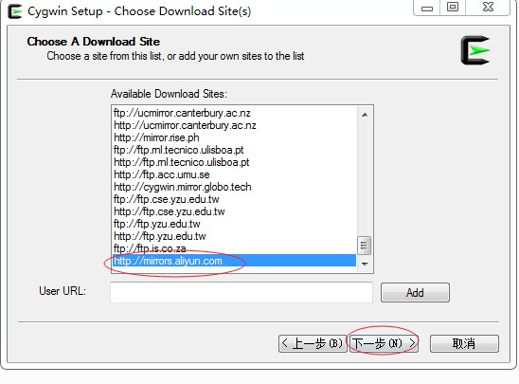This screenshot has width=519, height=384.
Task: Click the site list scroll-up arrow
Action: (x=365, y=115)
